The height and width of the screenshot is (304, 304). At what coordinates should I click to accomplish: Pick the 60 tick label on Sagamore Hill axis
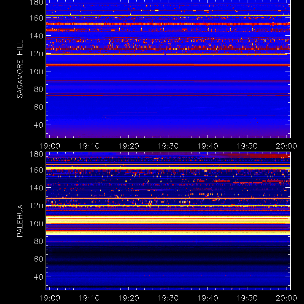click(x=39, y=107)
